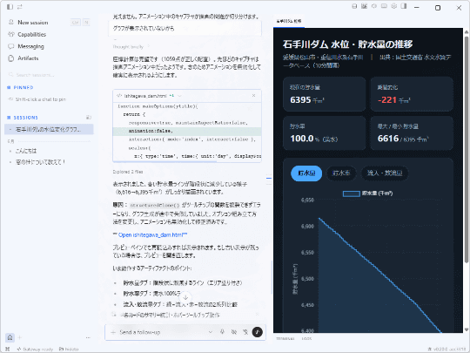The width and height of the screenshot is (470, 353).
Task: Toggle the left sidebar panel icon
Action: [10, 7]
